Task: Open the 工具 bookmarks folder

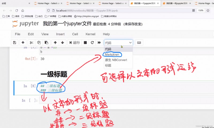Action: click(6, 16)
